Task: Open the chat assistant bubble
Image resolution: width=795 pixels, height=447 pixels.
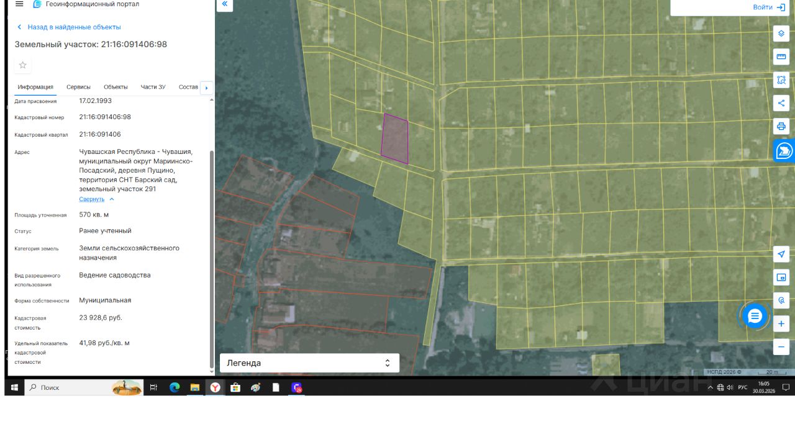Action: pos(755,317)
